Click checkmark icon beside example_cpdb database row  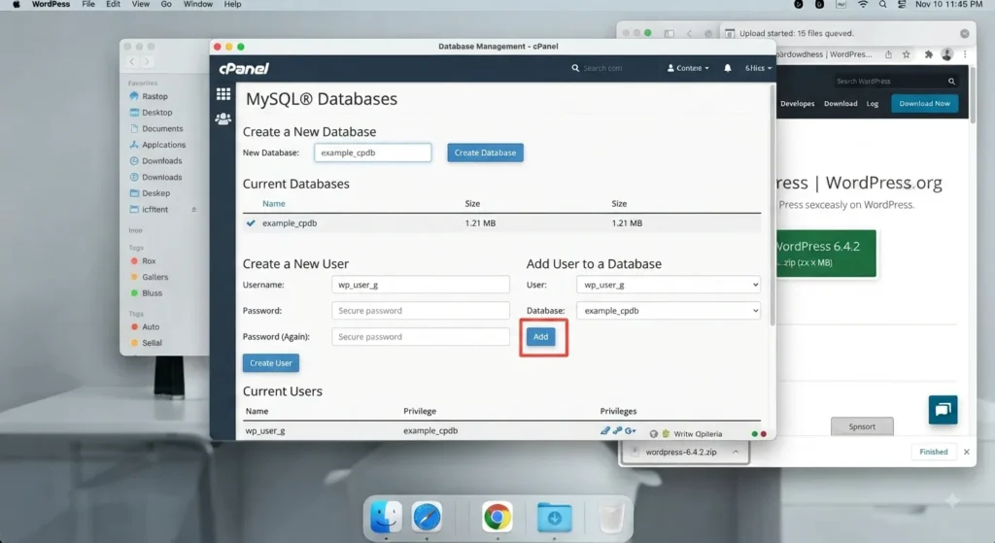[251, 223]
